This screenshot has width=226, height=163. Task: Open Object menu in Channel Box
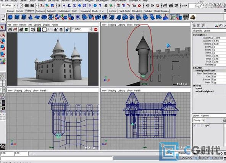point(207,31)
